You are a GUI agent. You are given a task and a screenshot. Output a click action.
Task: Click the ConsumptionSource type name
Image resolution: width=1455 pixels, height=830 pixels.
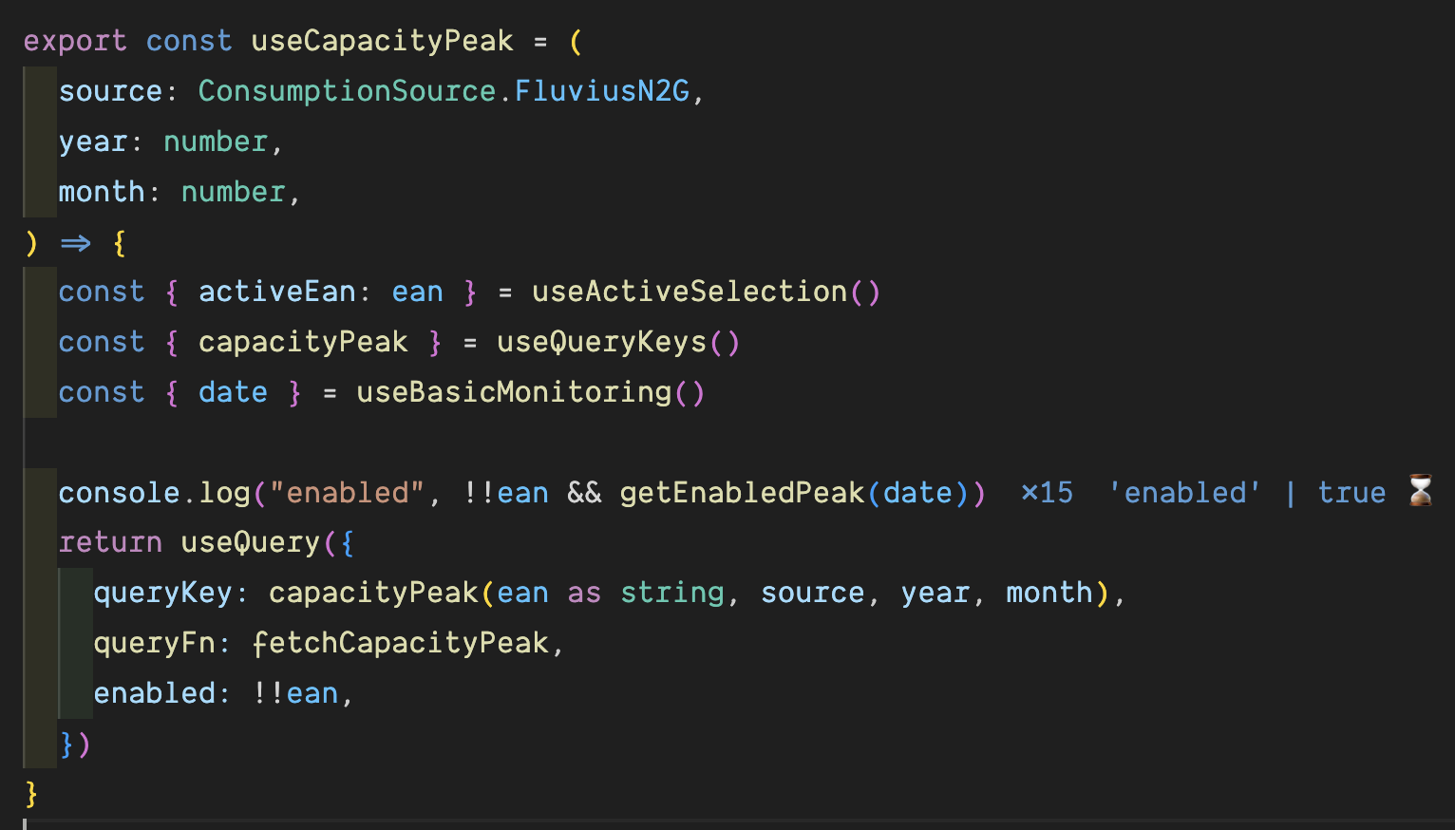click(347, 91)
